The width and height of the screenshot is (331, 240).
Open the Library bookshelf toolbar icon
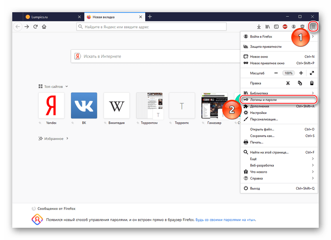pyautogui.click(x=268, y=27)
